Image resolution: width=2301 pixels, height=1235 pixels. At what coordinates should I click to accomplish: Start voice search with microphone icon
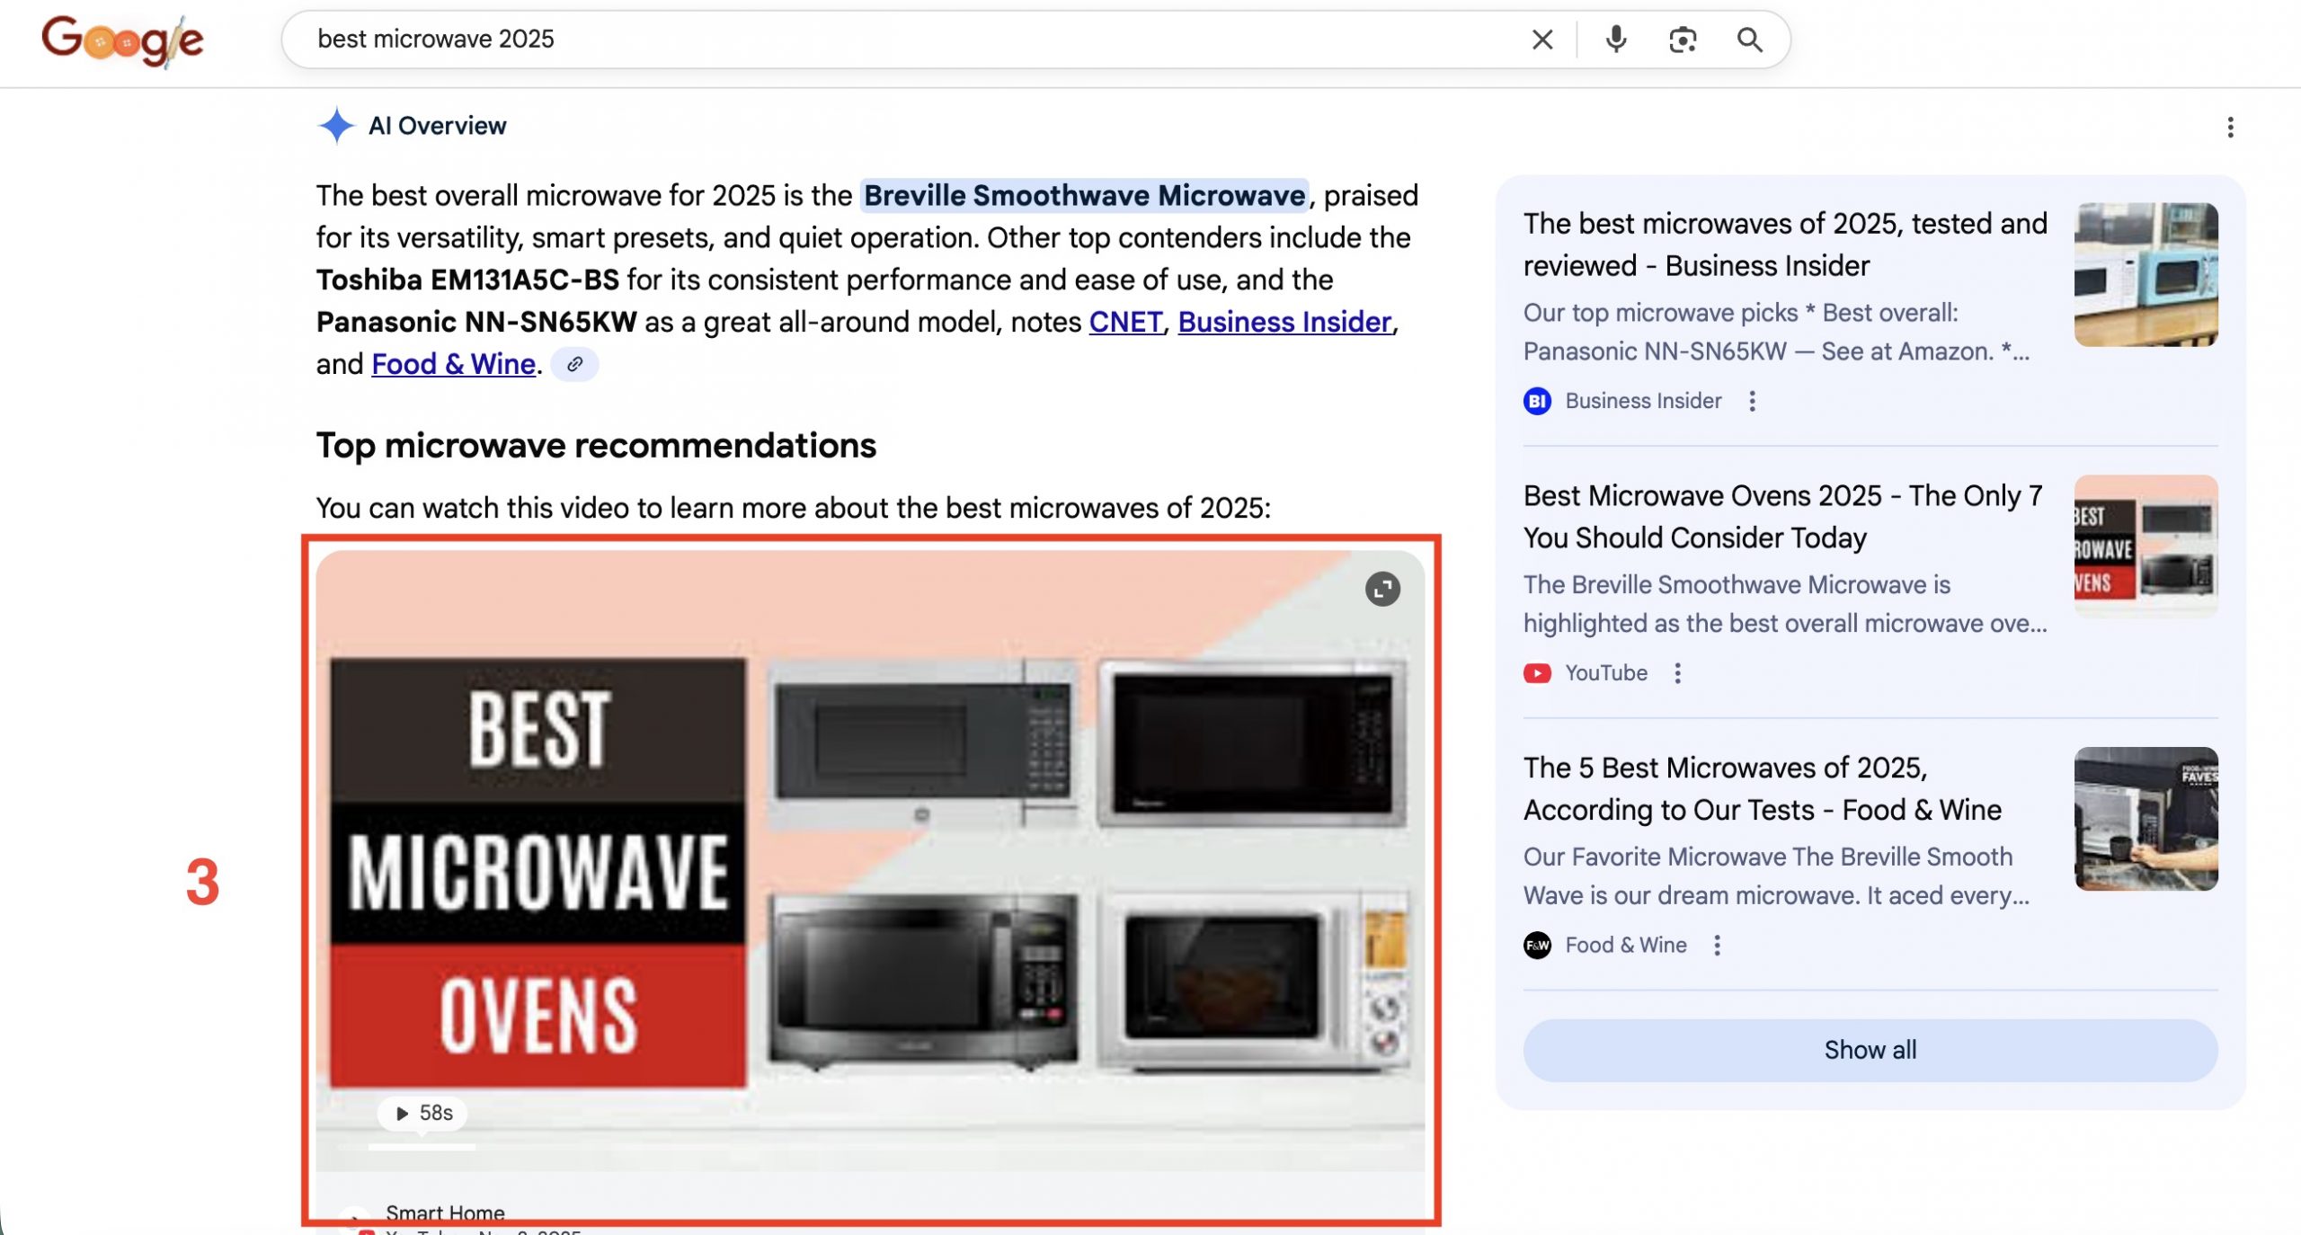pos(1615,40)
